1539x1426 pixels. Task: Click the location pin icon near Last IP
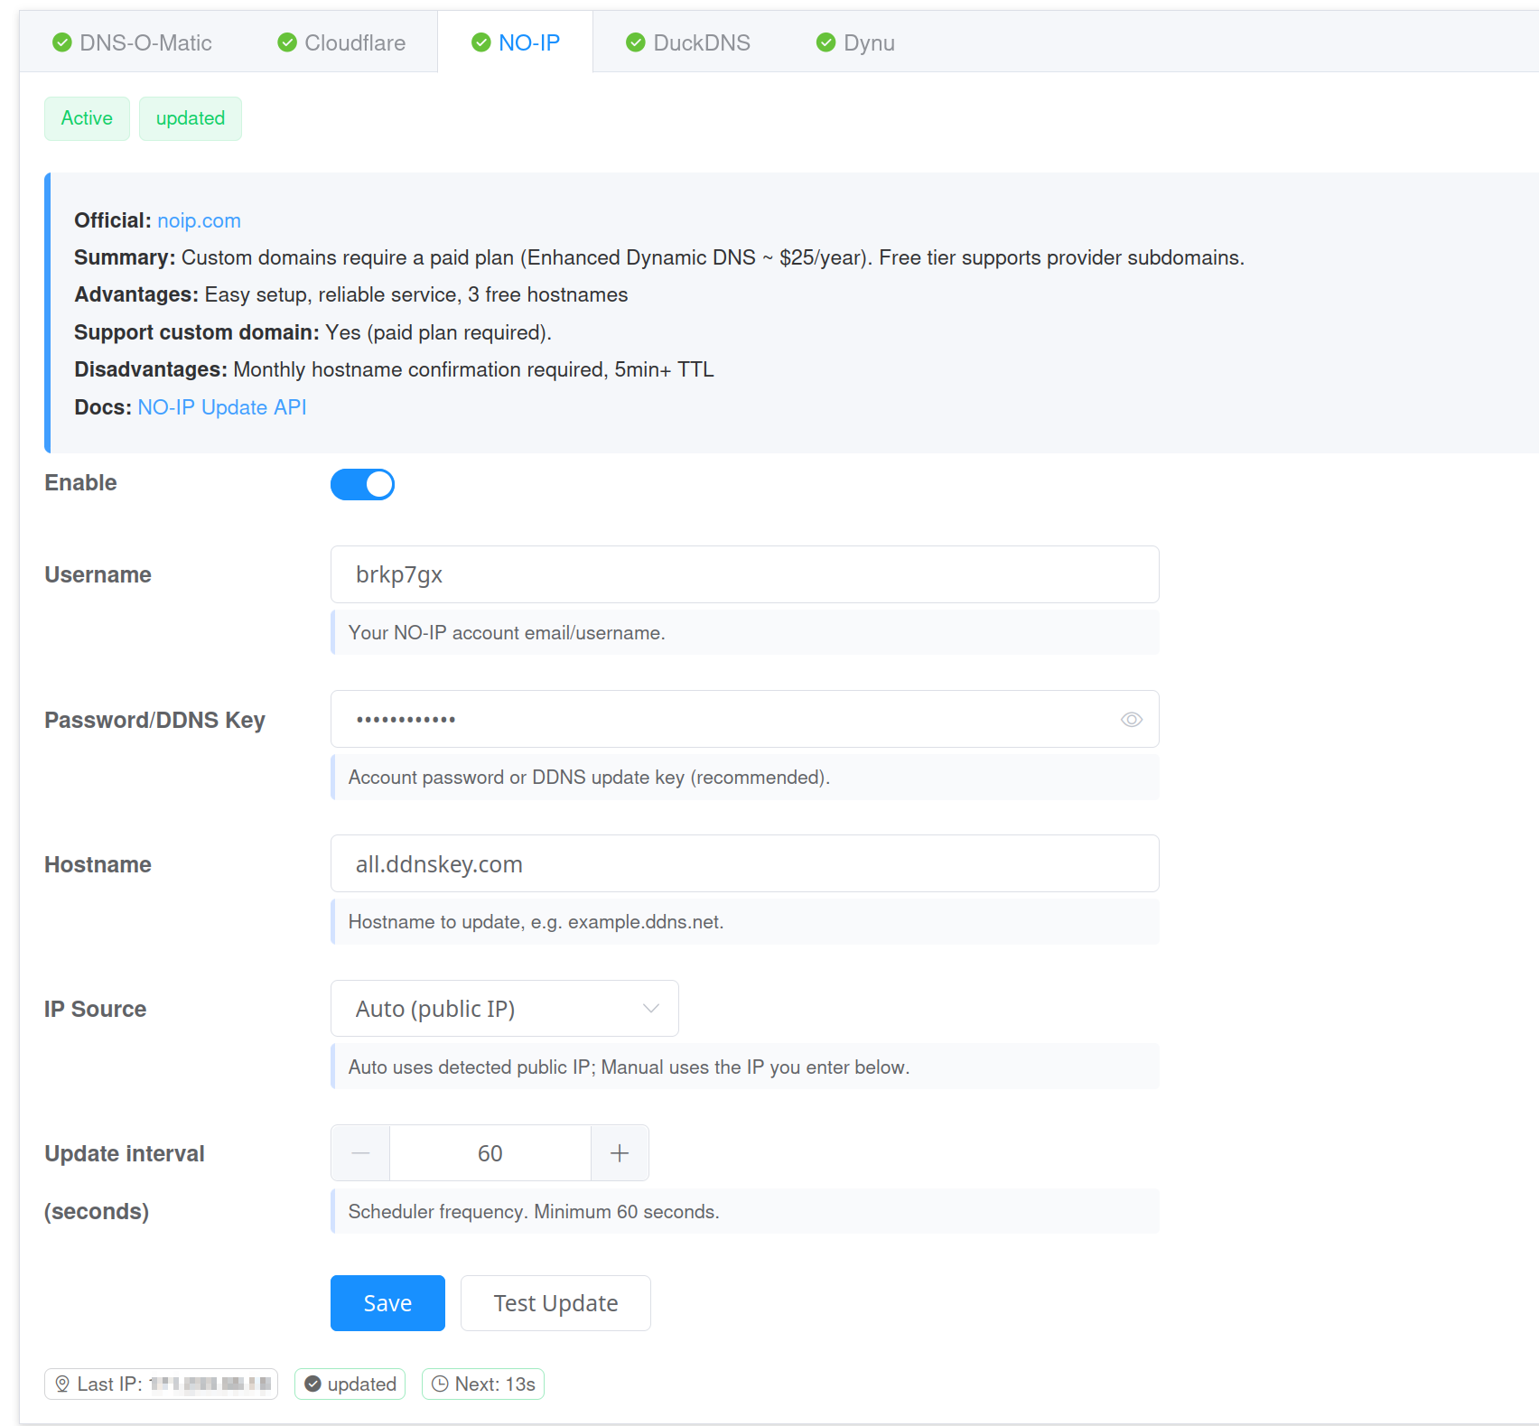click(62, 1384)
